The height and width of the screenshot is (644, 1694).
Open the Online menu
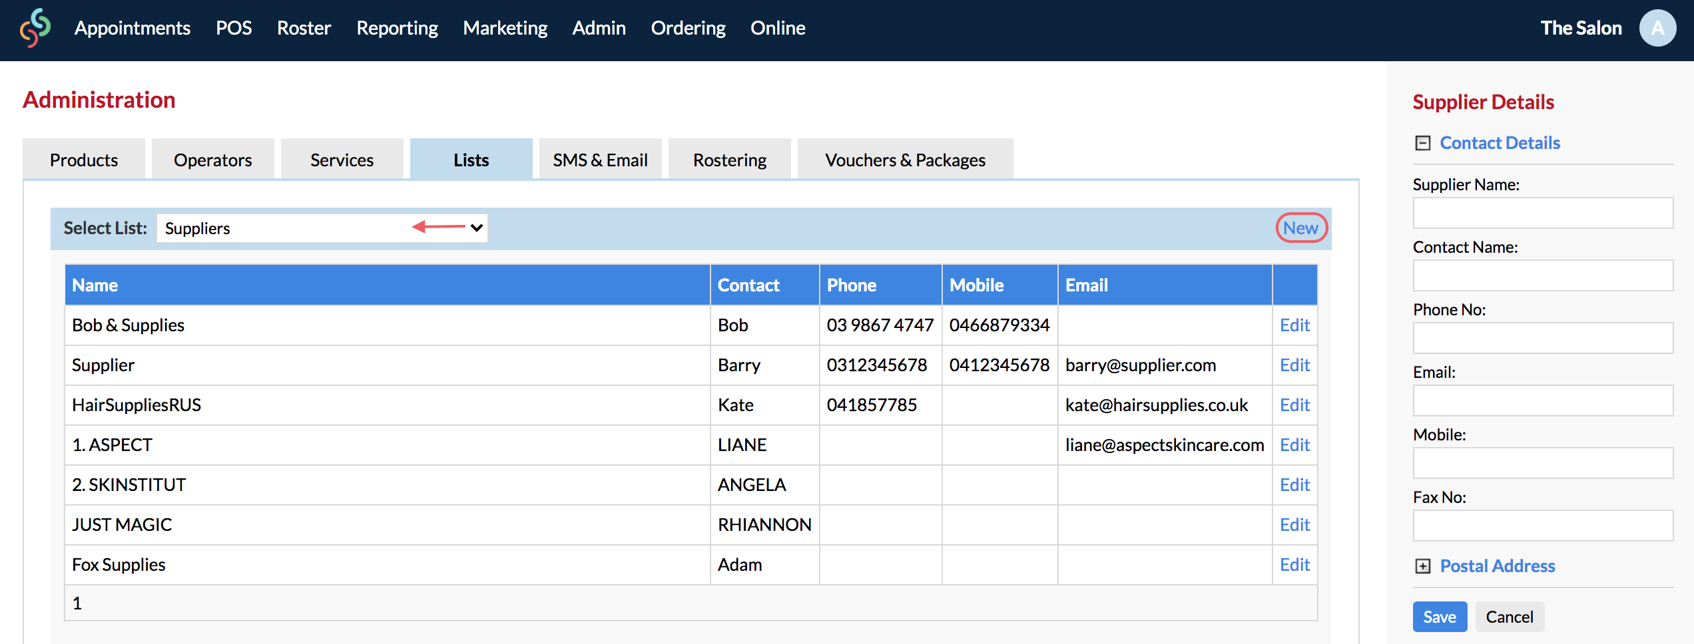pos(778,28)
